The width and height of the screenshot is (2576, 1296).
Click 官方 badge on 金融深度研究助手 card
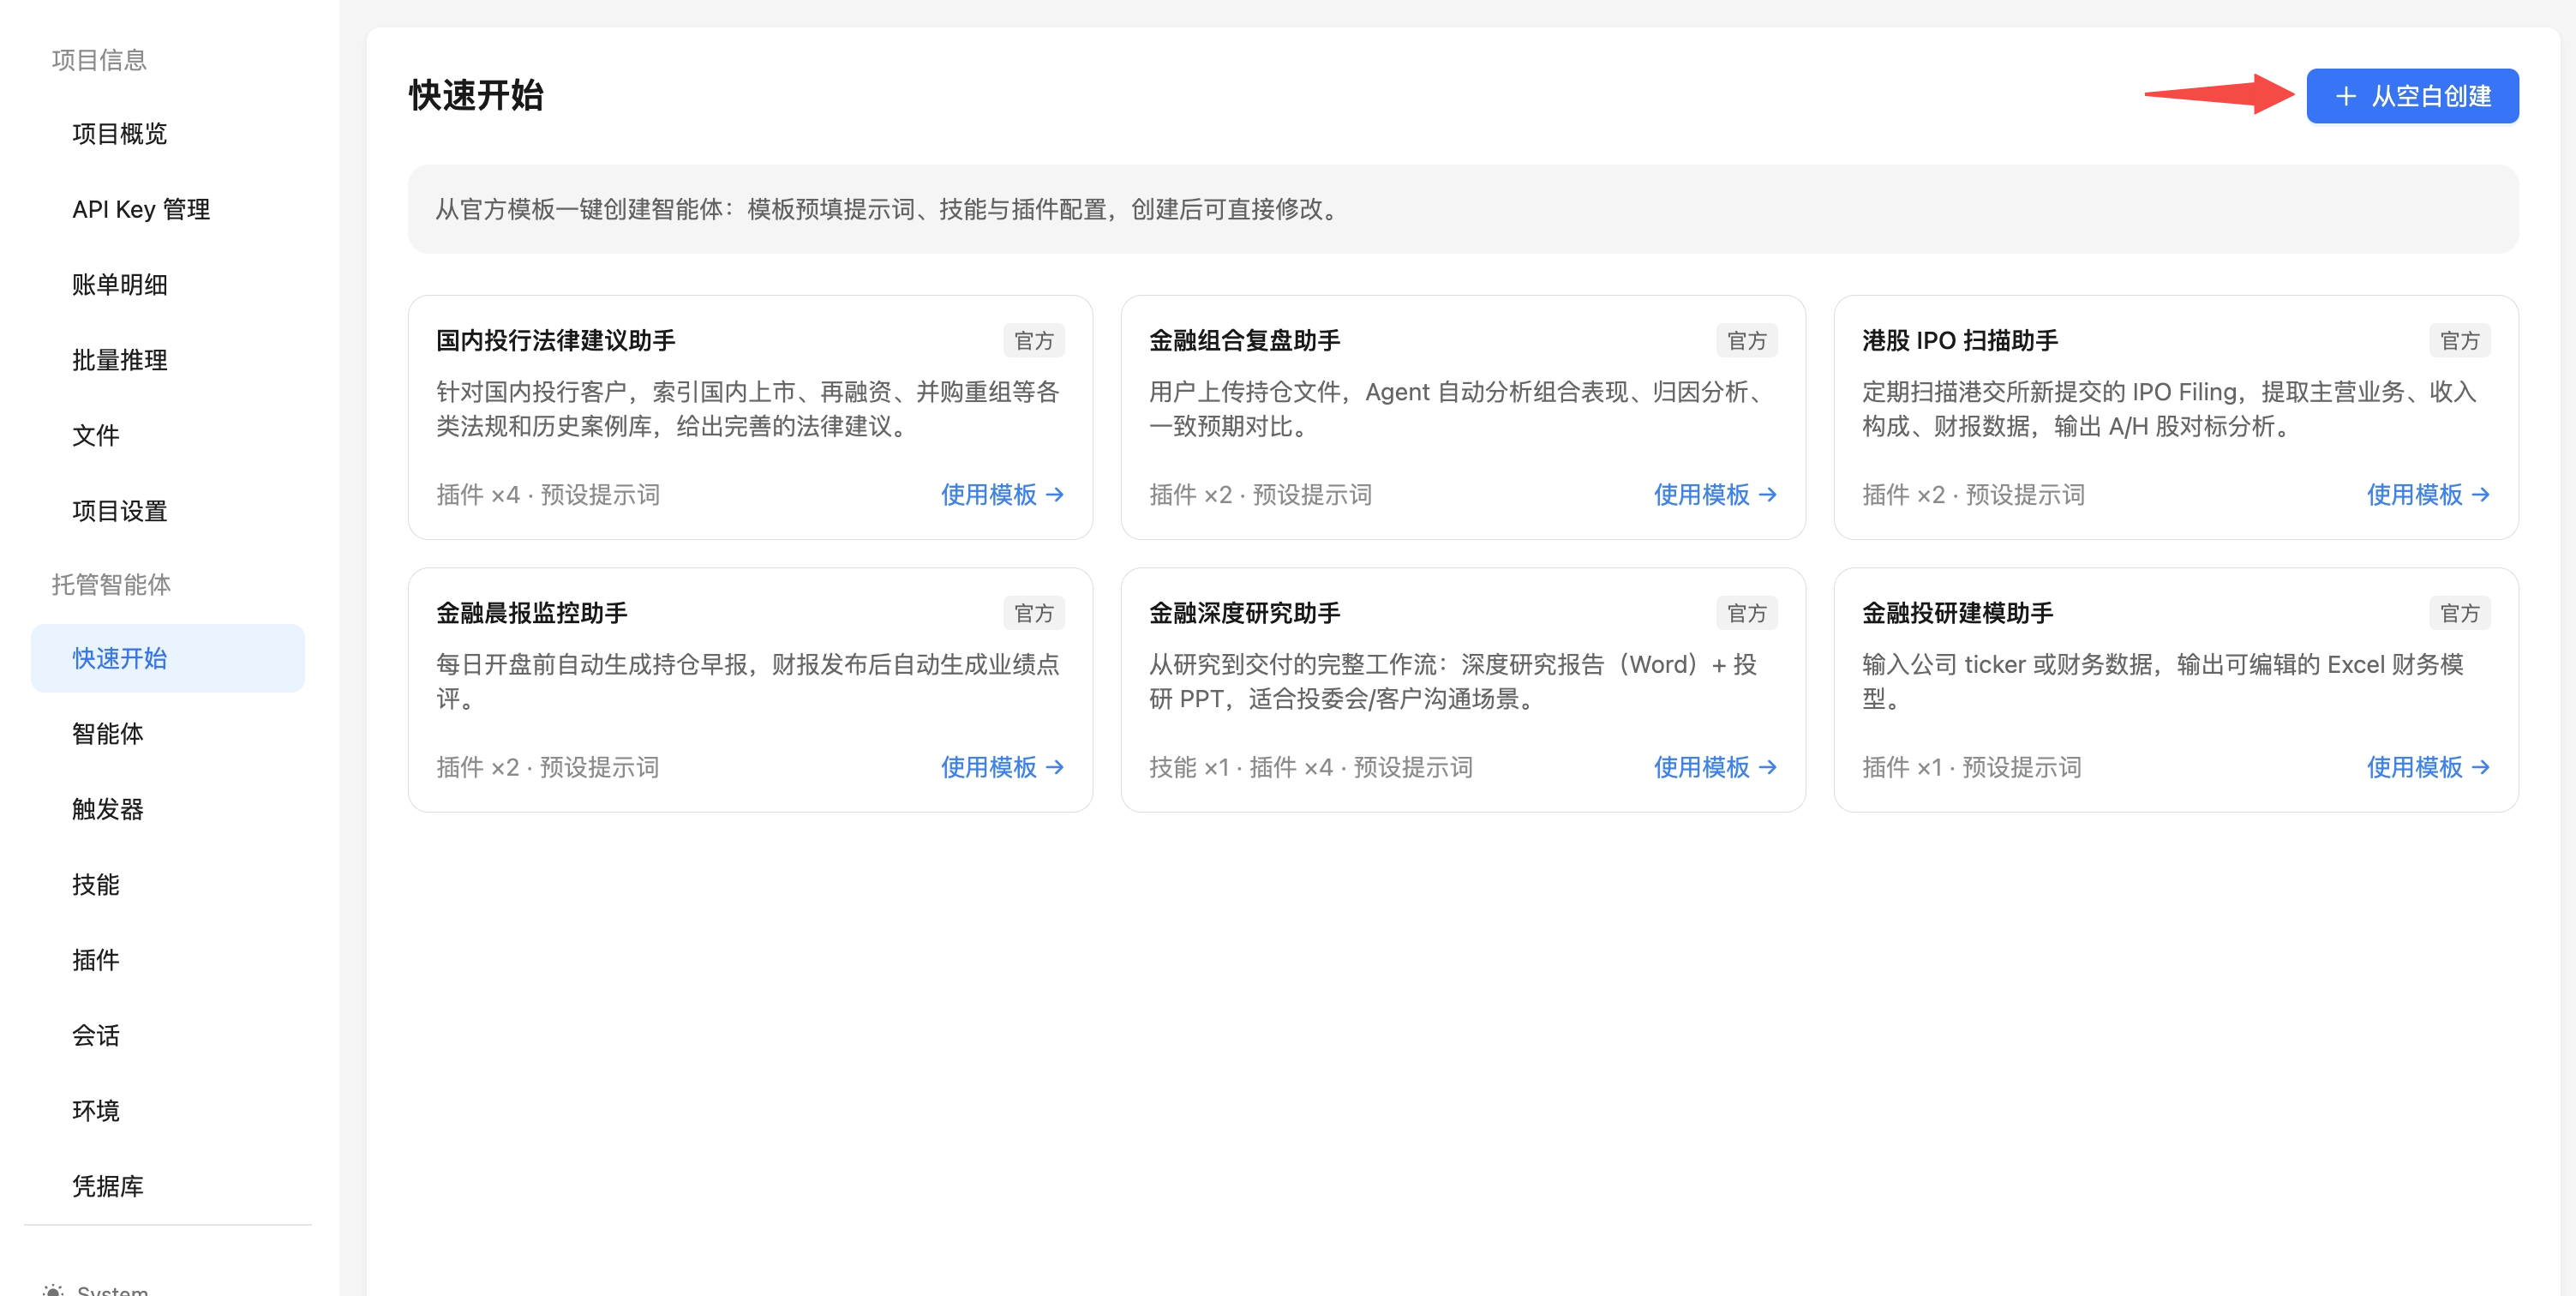[1747, 613]
